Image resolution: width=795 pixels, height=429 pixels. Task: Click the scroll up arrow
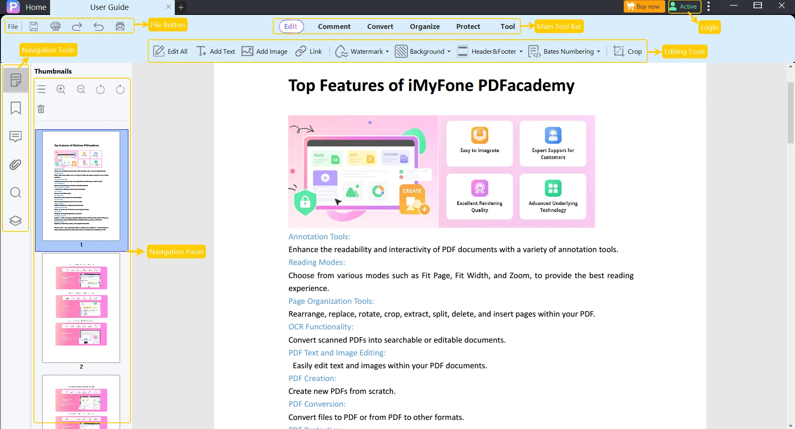coord(790,66)
